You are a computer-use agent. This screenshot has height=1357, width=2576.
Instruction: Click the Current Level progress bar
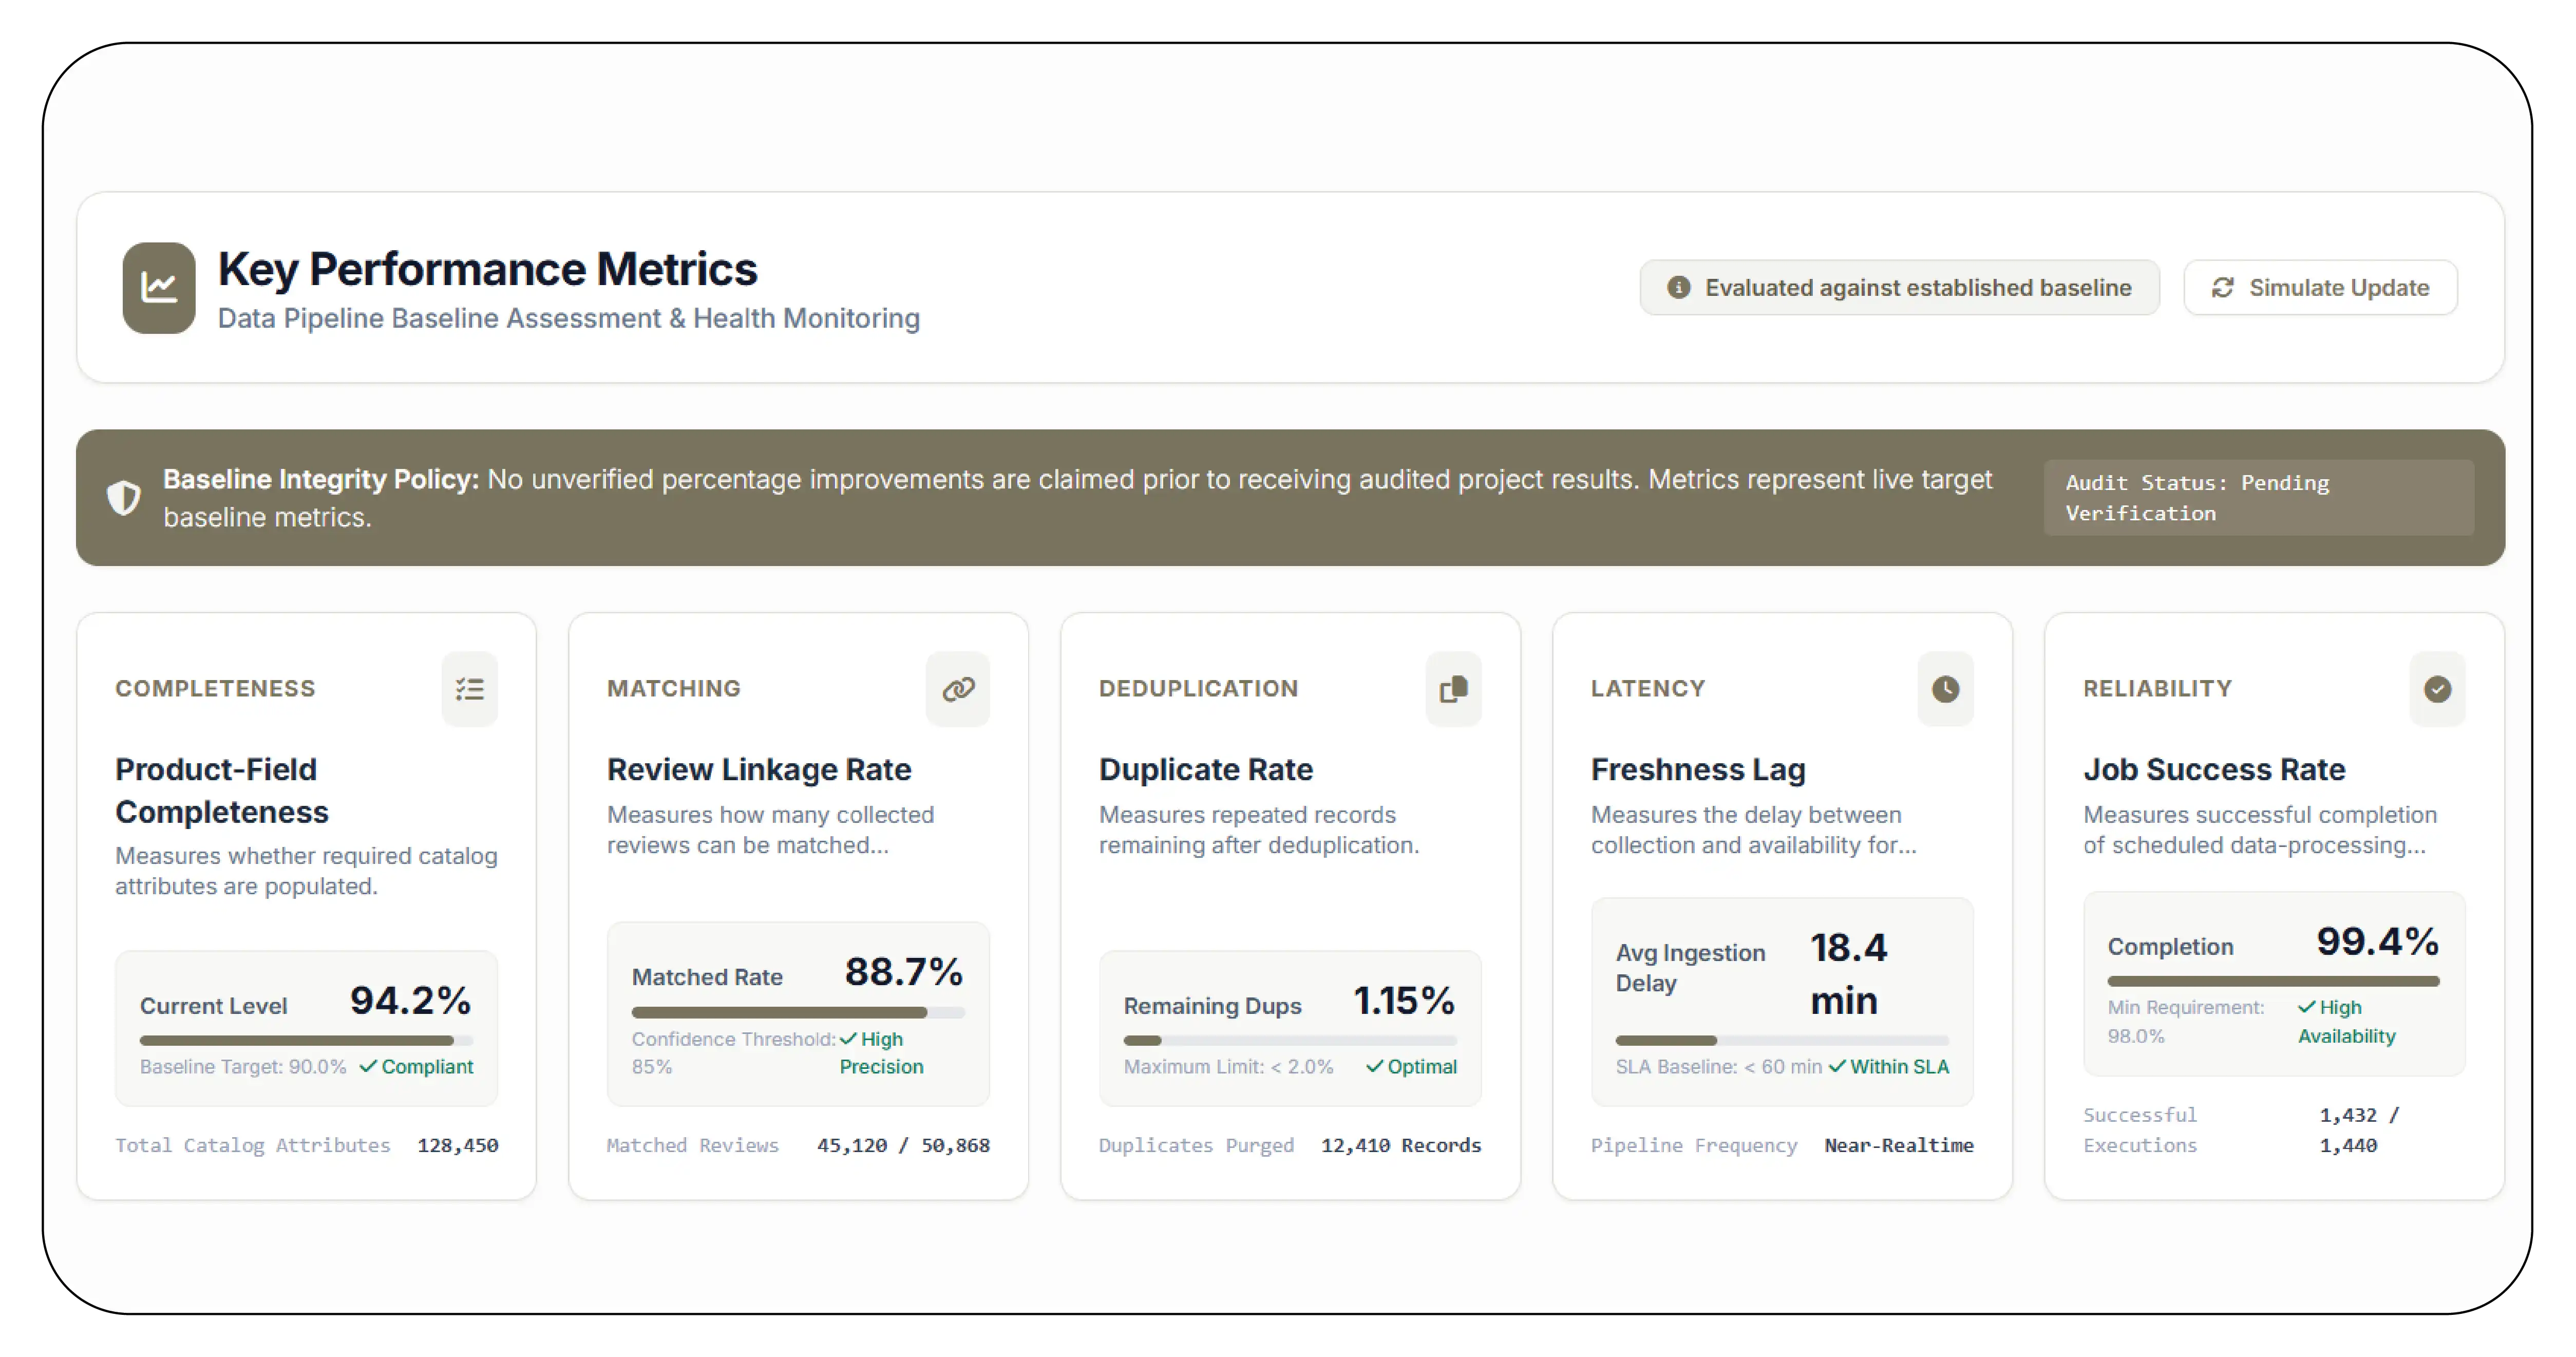306,1041
